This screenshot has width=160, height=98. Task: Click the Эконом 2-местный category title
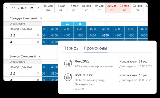[23, 56]
